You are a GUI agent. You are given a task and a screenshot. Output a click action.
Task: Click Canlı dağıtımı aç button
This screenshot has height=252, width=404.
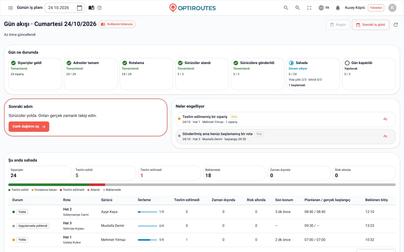[x=29, y=127]
